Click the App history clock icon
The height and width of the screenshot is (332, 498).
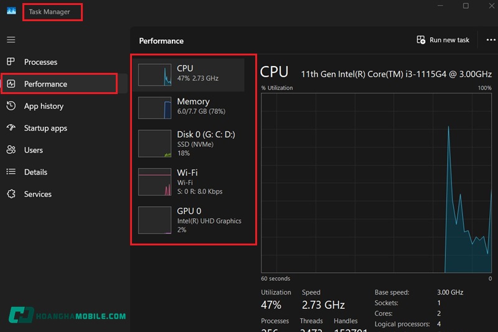(x=11, y=106)
